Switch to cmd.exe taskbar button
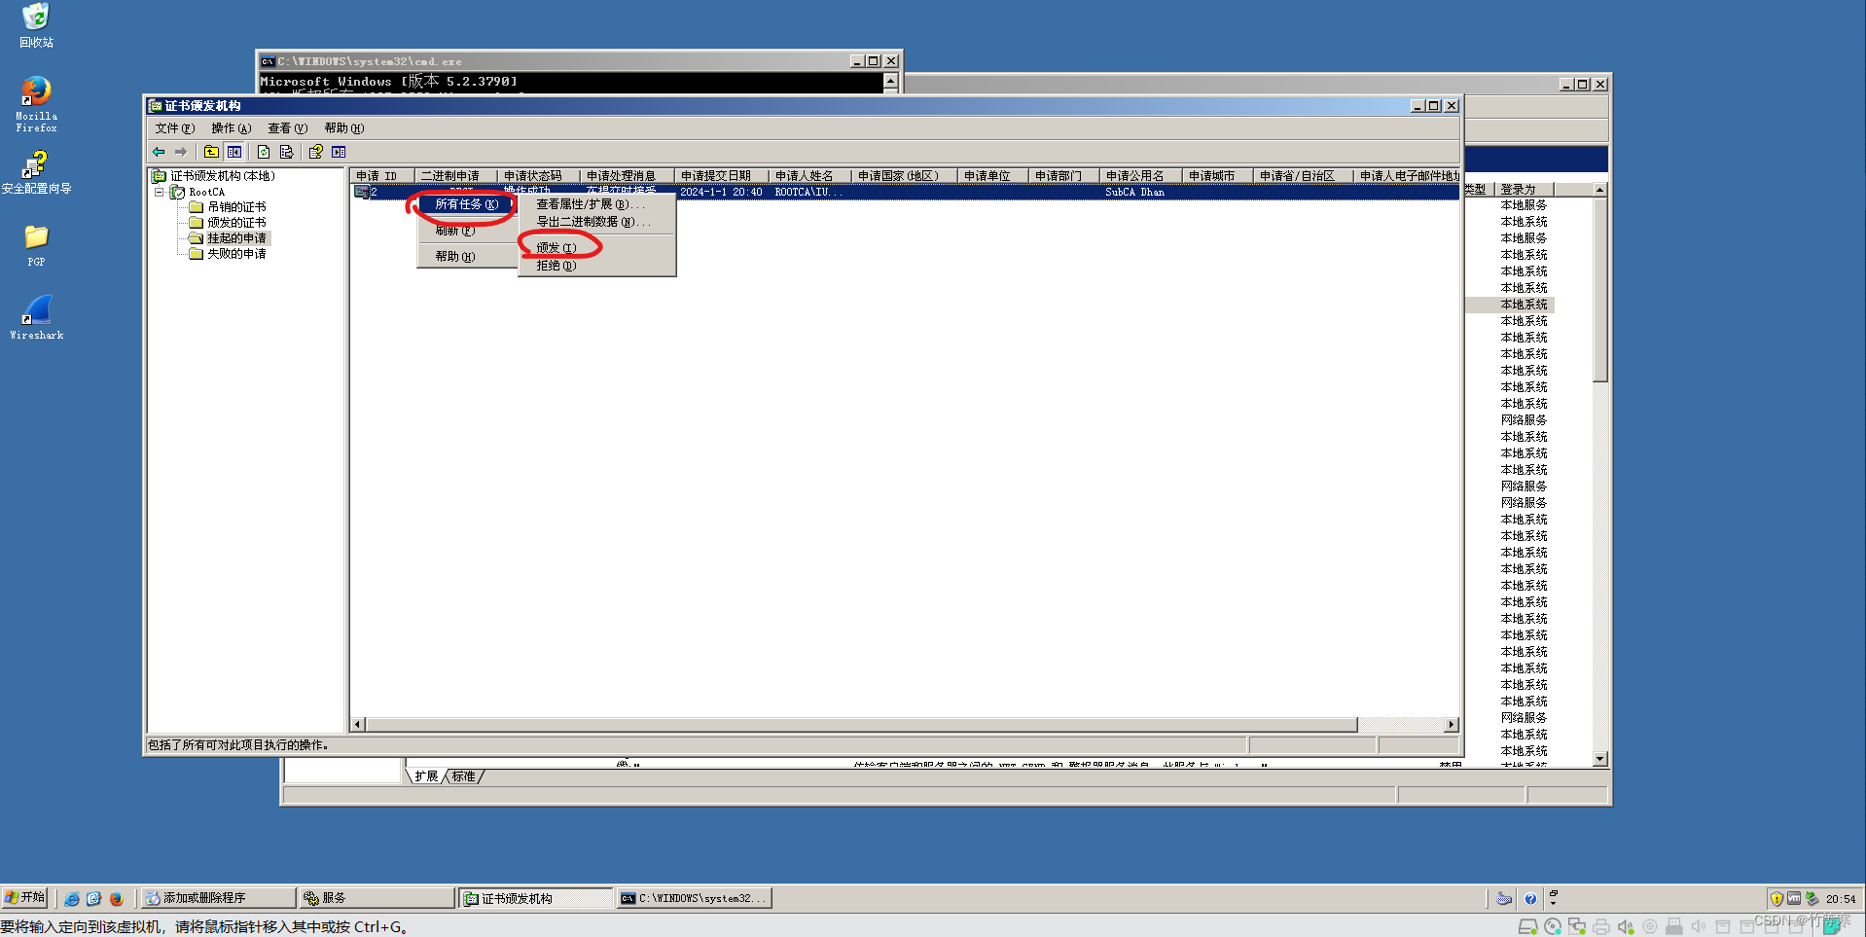The image size is (1866, 937). pyautogui.click(x=694, y=898)
